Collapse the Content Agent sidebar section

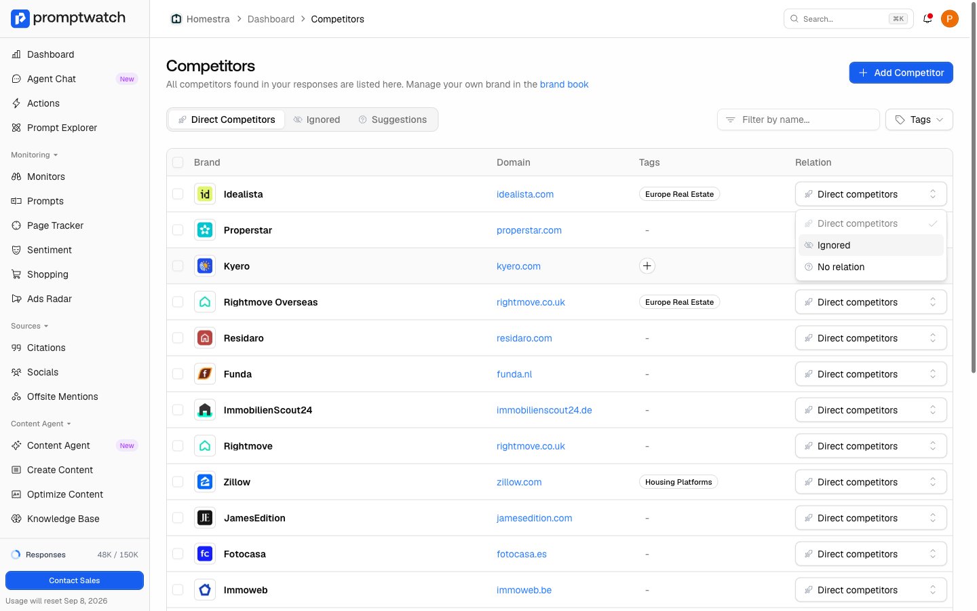click(41, 424)
